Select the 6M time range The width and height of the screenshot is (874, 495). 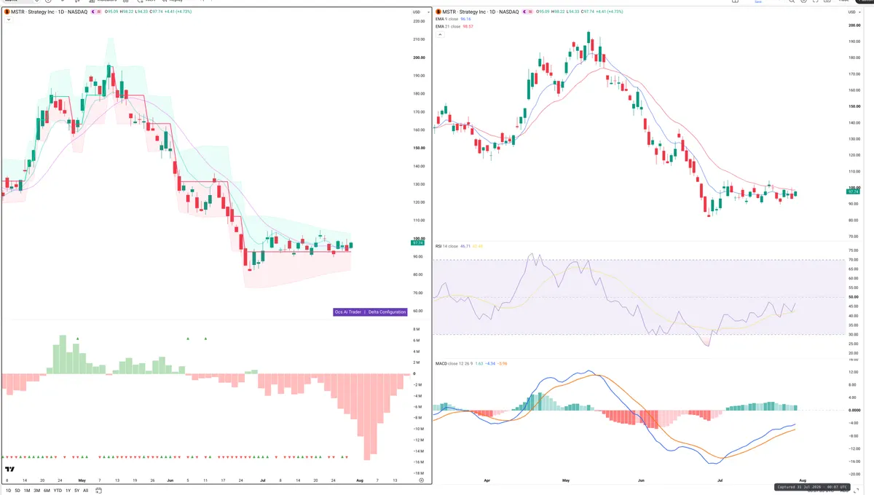[x=47, y=491]
